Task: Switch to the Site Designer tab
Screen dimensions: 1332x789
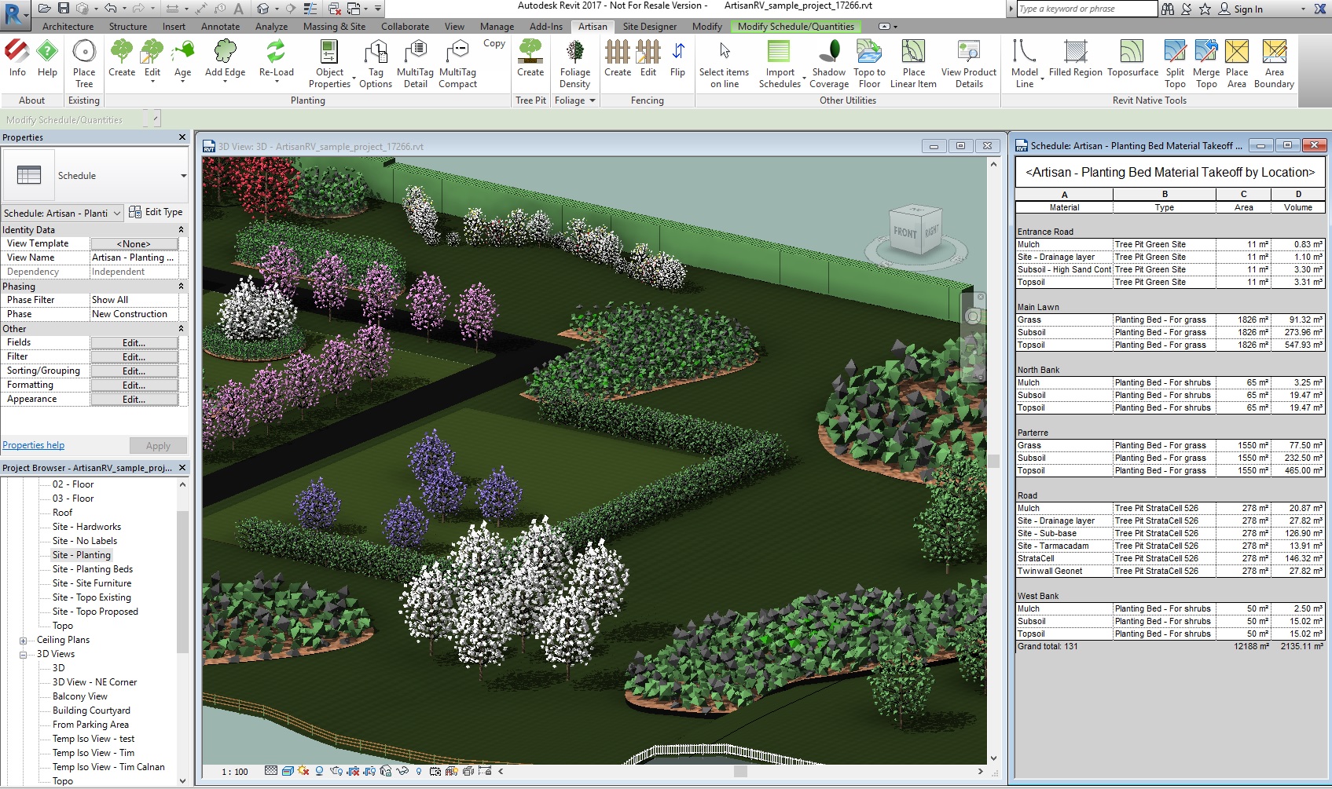Action: click(x=649, y=27)
